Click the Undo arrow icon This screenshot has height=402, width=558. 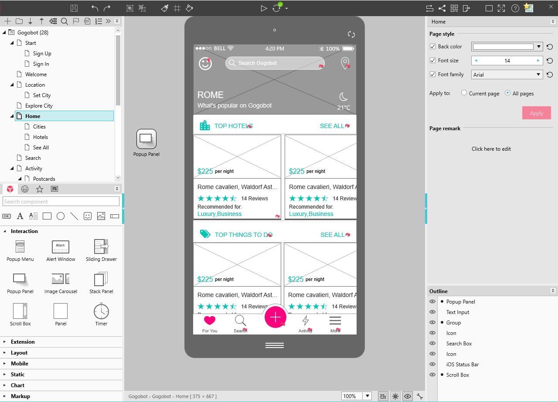(x=95, y=8)
